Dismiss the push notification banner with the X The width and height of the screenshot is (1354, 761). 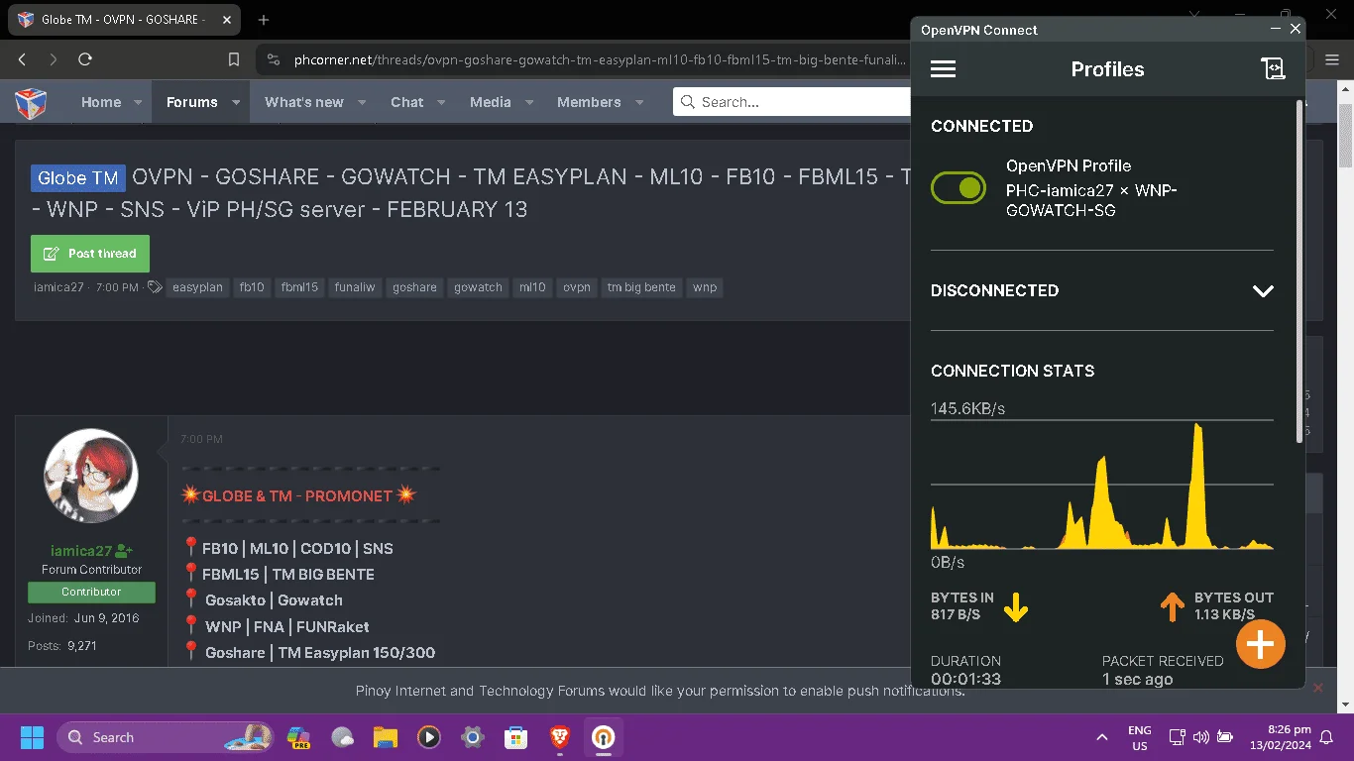click(x=1317, y=688)
